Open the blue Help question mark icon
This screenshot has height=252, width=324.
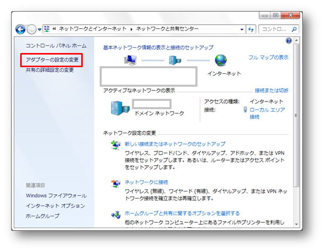point(289,40)
